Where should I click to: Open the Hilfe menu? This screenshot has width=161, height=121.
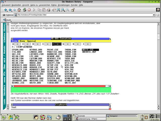click(81, 5)
